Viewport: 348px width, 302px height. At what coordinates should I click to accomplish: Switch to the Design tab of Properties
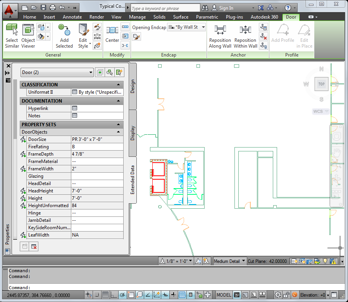[x=133, y=86]
